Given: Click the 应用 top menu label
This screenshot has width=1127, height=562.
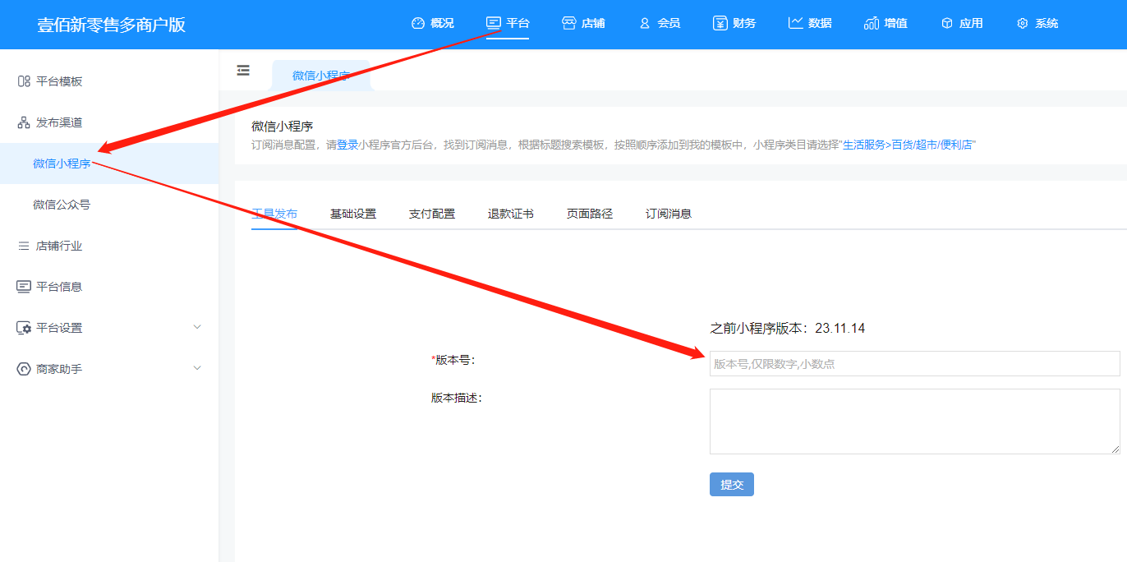Looking at the screenshot, I should pos(971,23).
